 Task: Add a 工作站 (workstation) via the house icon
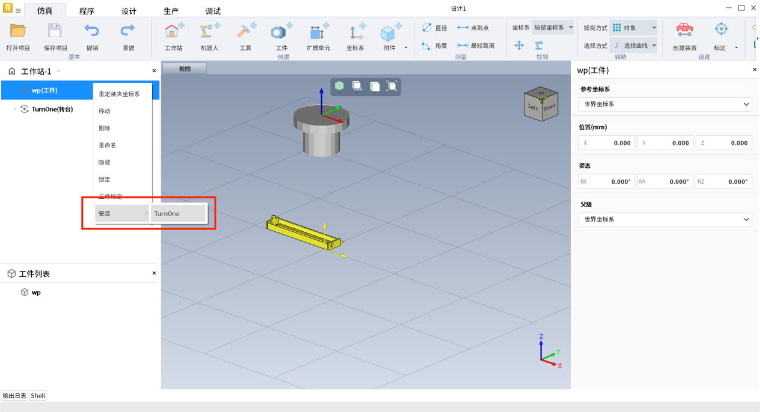174,31
